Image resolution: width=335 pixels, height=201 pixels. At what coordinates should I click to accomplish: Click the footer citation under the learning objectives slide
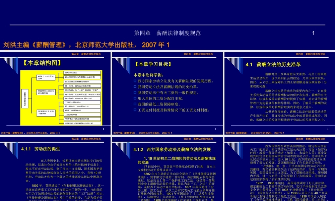pyautogui.click(x=142, y=133)
